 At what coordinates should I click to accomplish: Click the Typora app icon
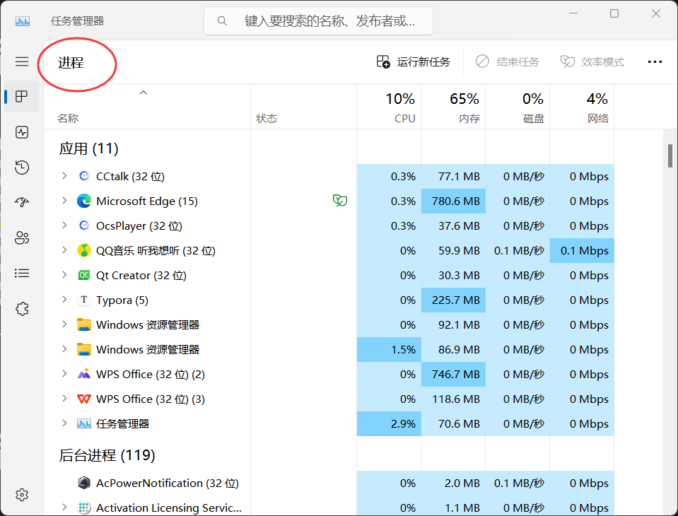84,300
